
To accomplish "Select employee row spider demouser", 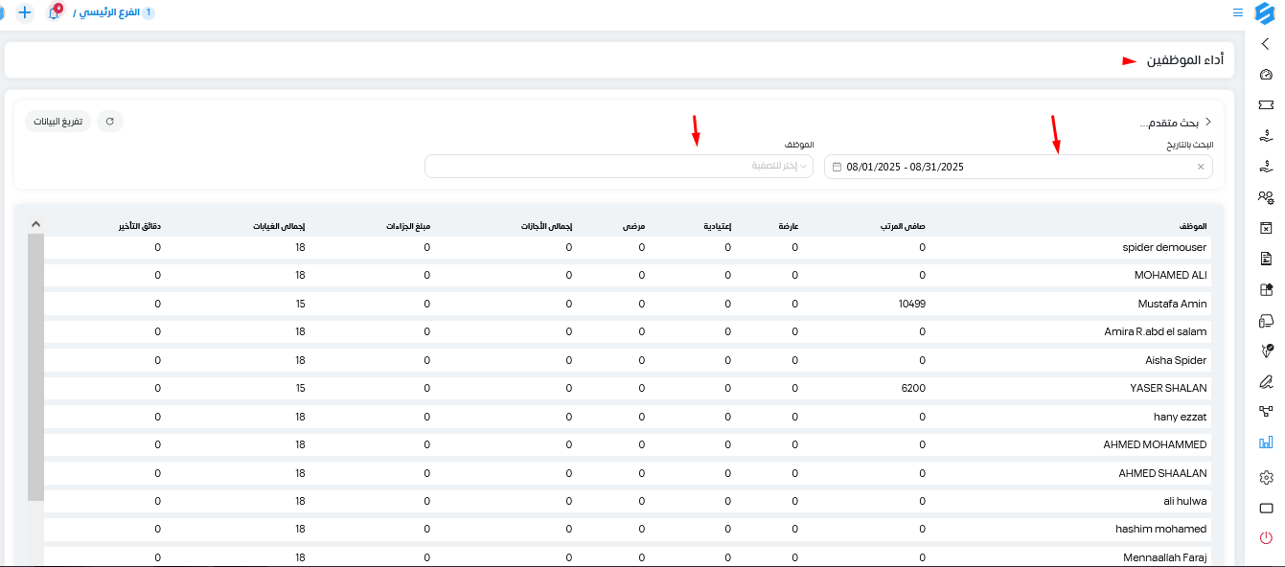I will click(626, 247).
